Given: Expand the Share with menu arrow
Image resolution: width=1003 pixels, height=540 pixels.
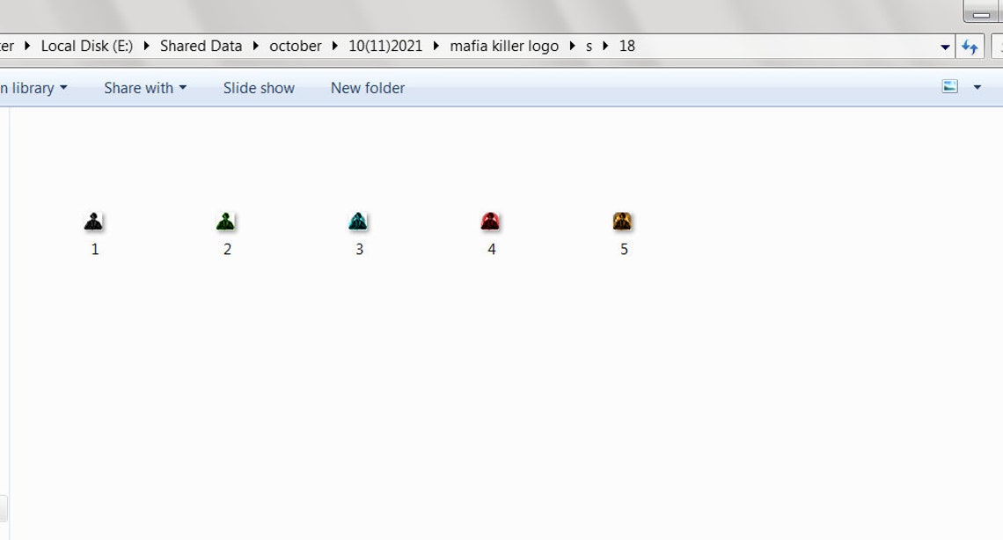Looking at the screenshot, I should [183, 87].
